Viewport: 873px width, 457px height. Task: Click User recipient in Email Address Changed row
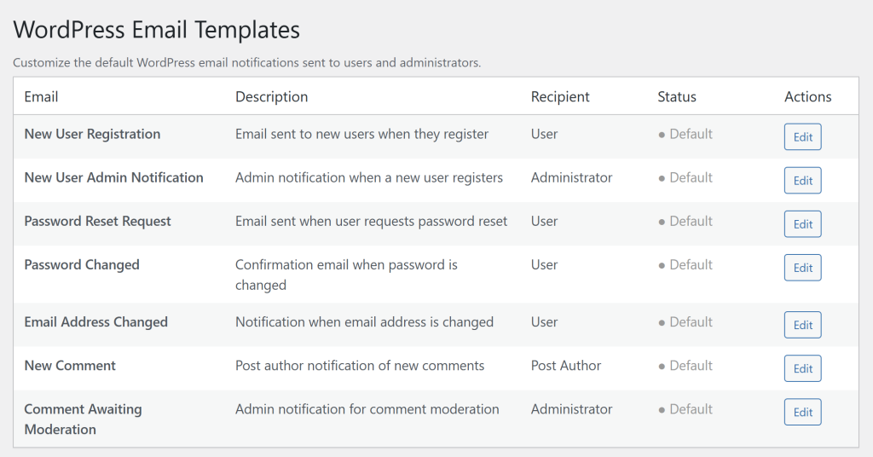pos(545,322)
